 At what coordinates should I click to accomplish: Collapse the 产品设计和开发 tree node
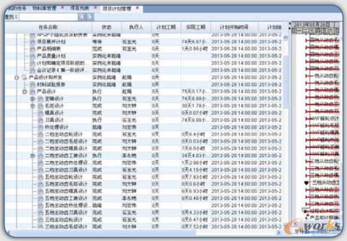coord(17,77)
